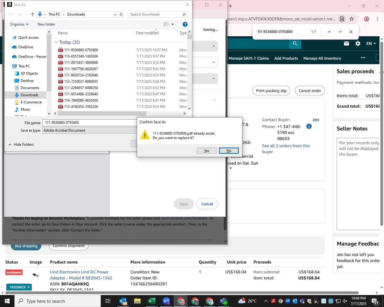Open the Organize menu
The image size is (384, 307).
click(19, 24)
